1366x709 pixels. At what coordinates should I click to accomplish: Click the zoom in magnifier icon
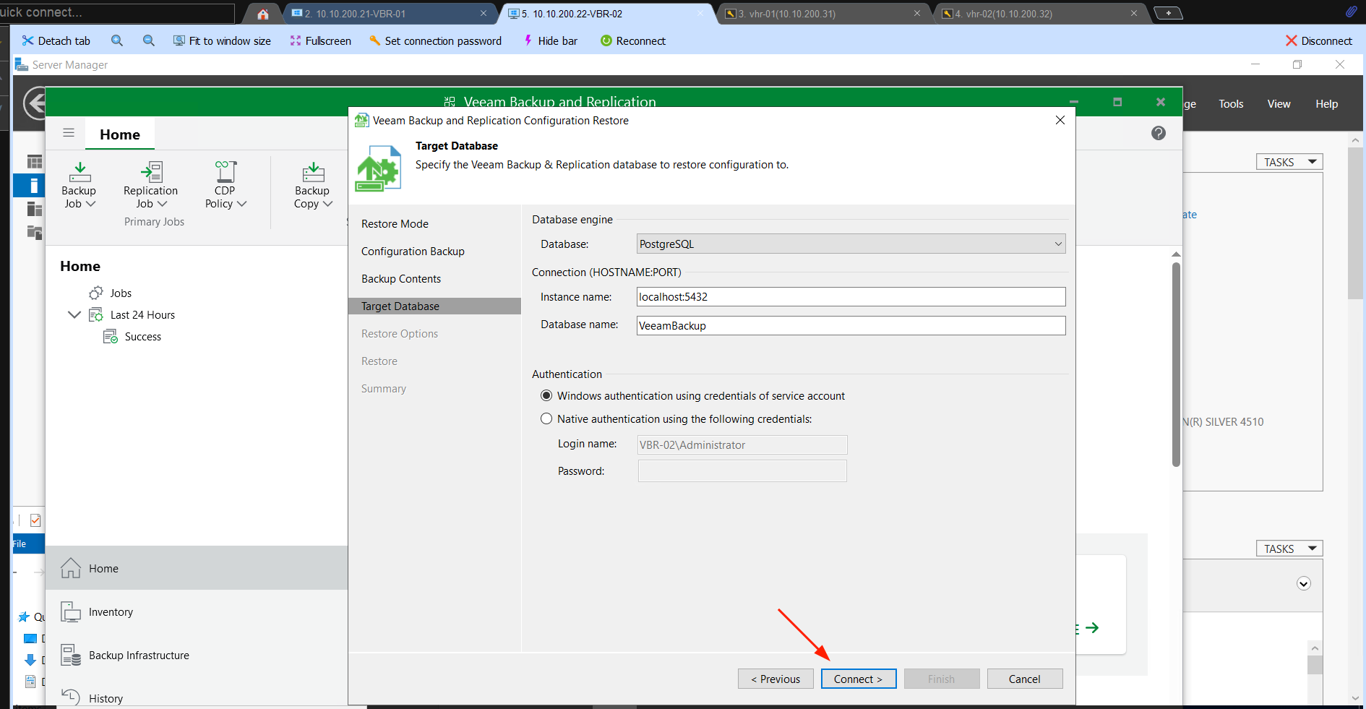(117, 40)
